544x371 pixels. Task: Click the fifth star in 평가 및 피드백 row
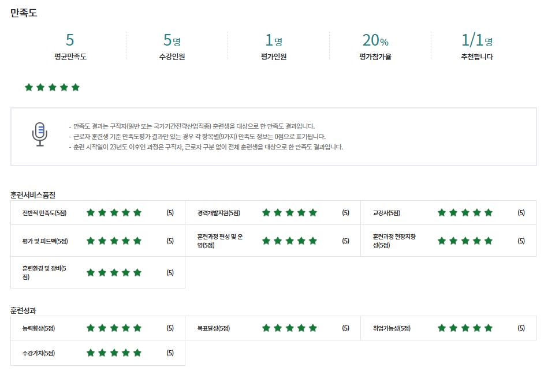[137, 241]
